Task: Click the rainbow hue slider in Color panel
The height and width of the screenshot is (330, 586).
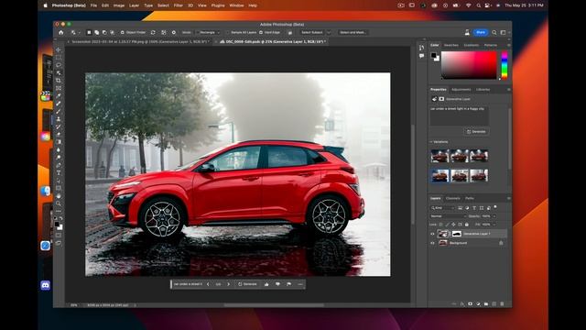Action: pos(505,65)
